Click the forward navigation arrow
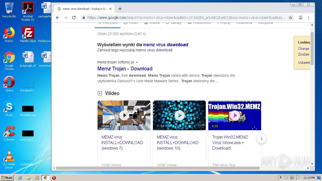The height and width of the screenshot is (181, 322). 66,18
